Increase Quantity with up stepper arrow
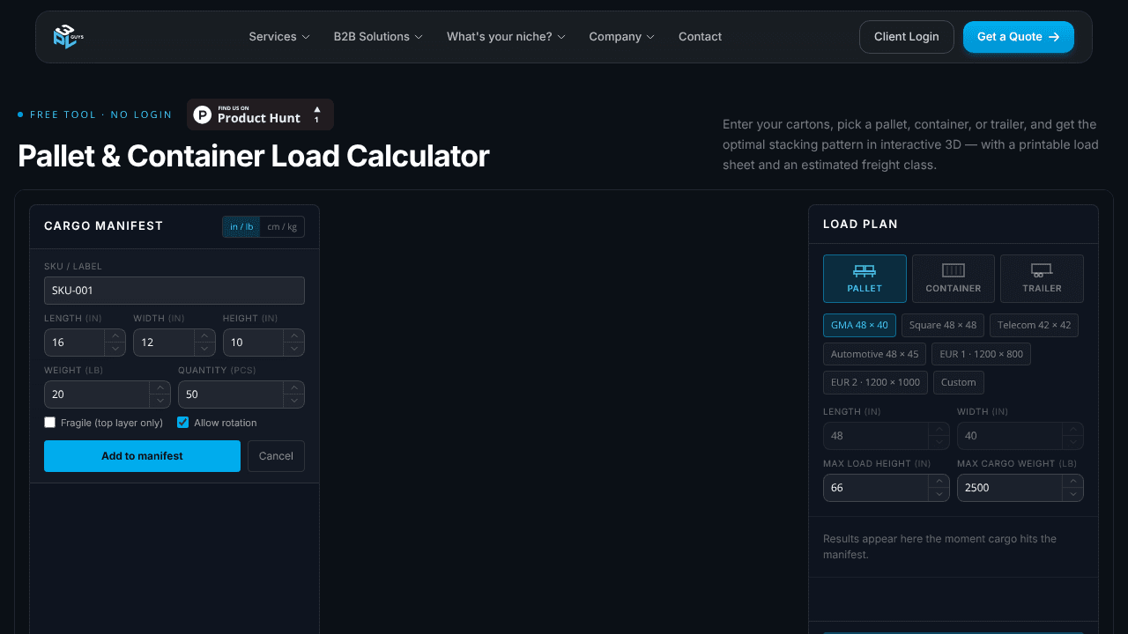This screenshot has width=1128, height=634. (294, 387)
